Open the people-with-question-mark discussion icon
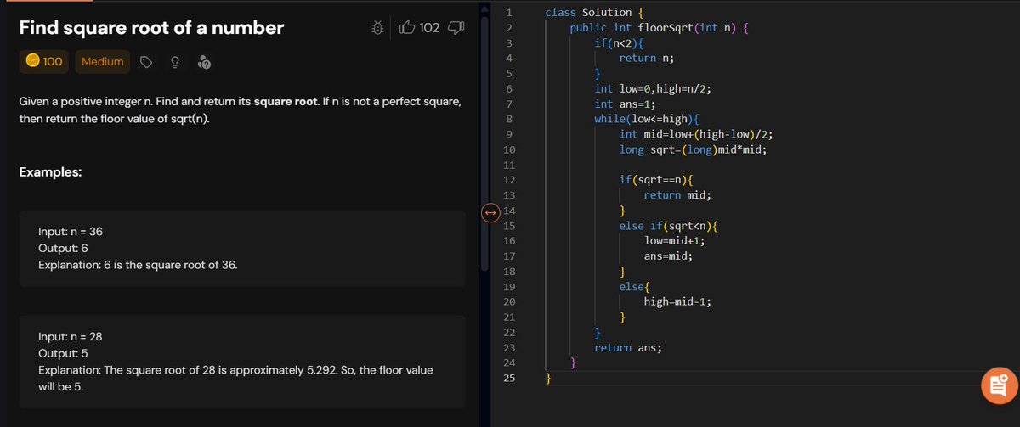This screenshot has width=1020, height=427. (x=204, y=62)
